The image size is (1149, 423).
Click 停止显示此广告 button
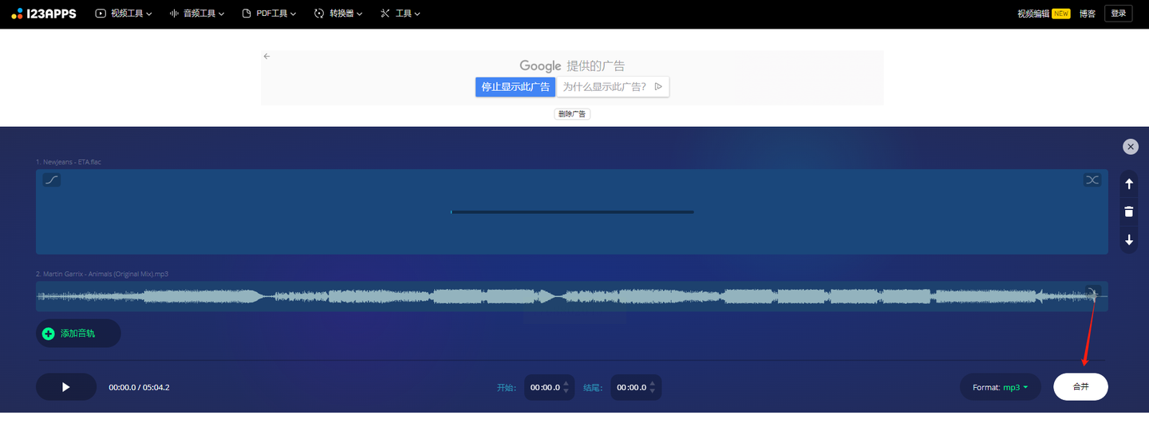[x=515, y=87]
